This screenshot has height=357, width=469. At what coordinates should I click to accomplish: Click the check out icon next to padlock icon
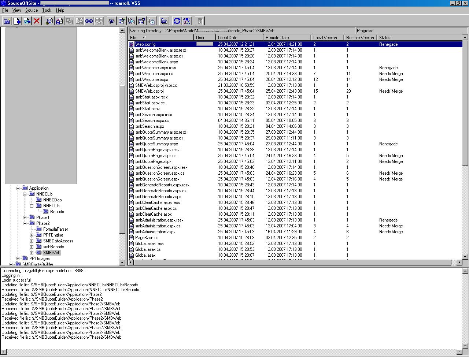(x=59, y=21)
